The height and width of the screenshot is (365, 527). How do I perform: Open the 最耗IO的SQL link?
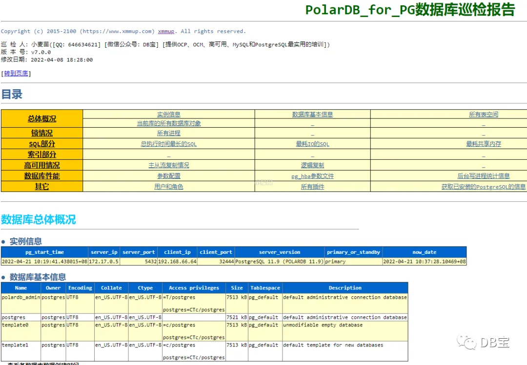(x=313, y=144)
